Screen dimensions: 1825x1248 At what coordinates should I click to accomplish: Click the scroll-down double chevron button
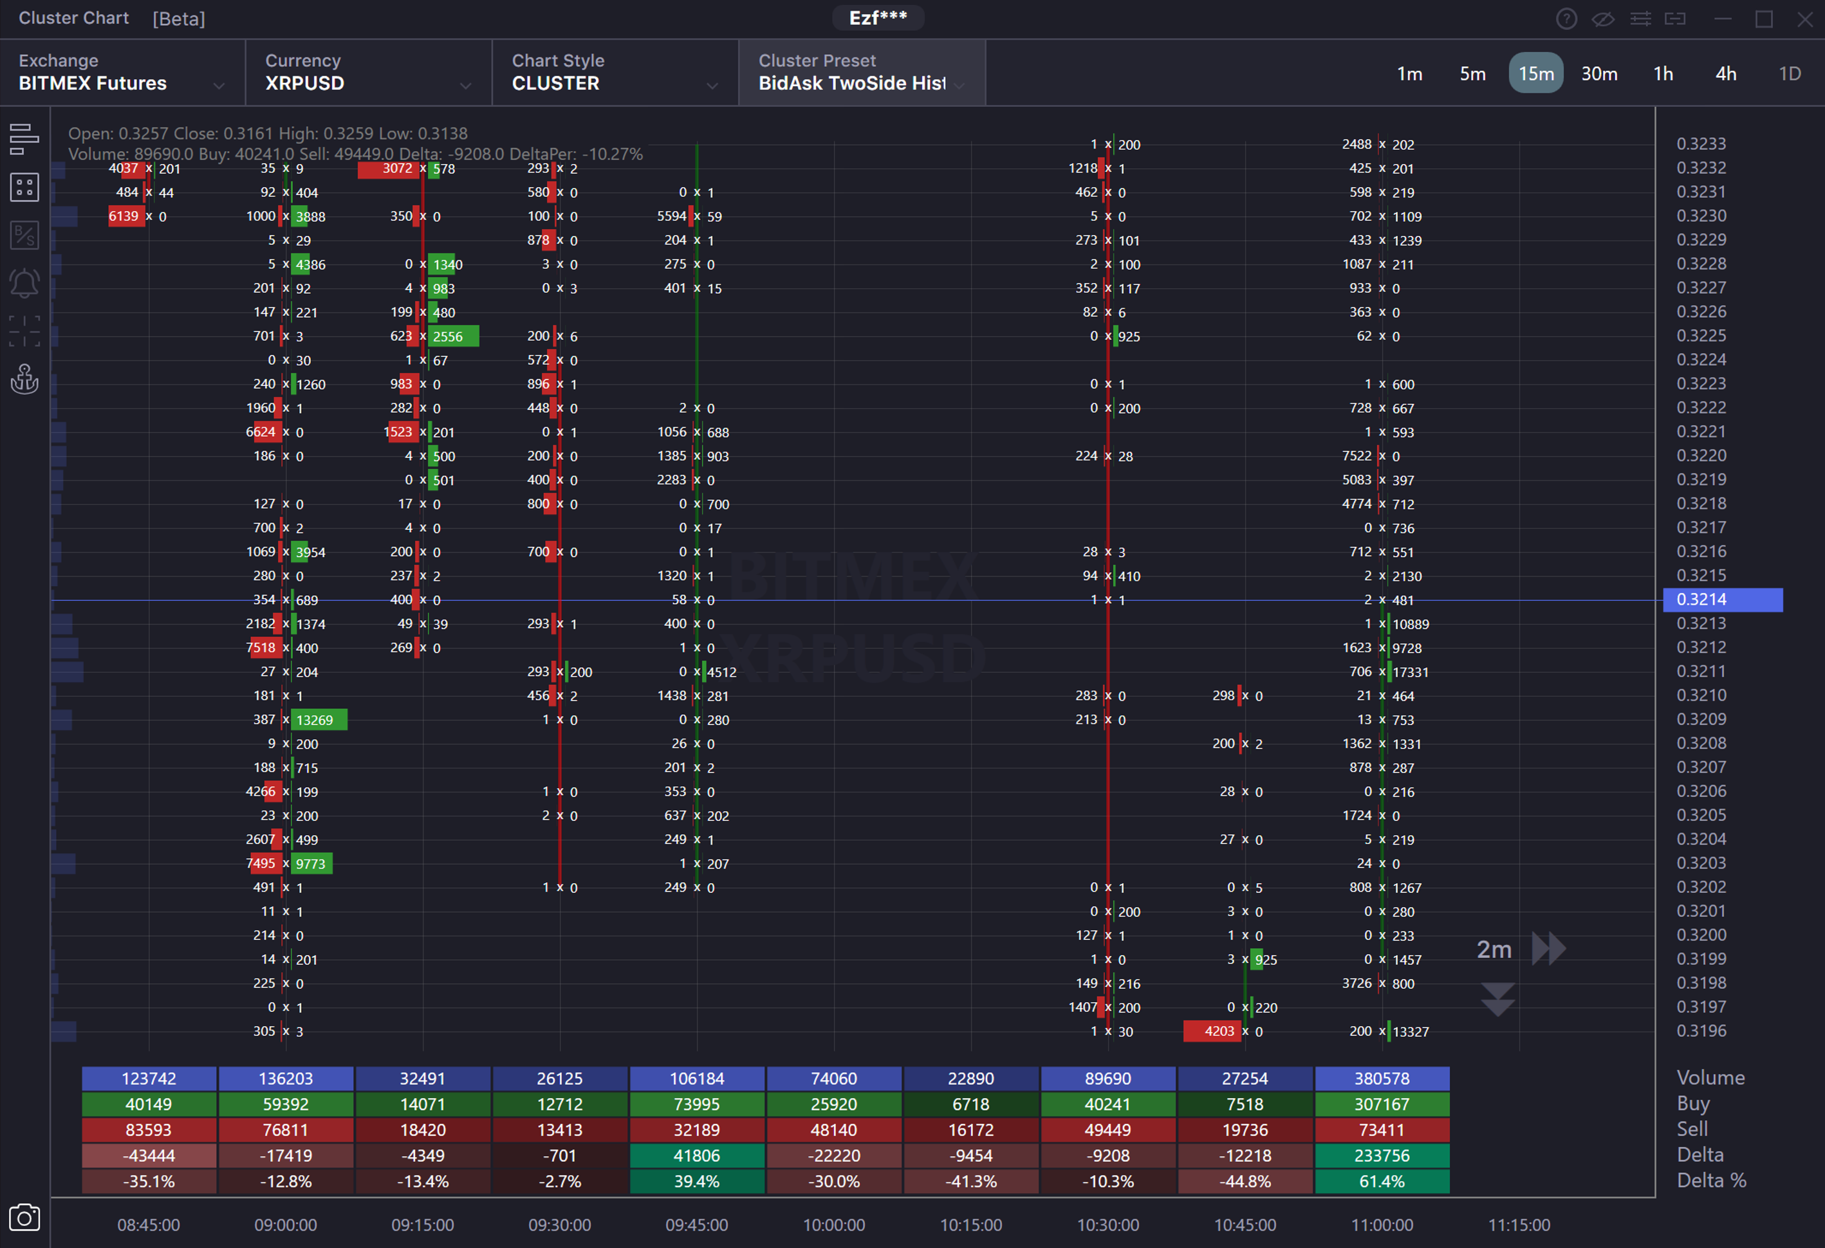(x=1497, y=999)
